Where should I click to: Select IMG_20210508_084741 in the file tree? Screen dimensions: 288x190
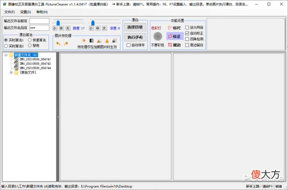click(35, 59)
